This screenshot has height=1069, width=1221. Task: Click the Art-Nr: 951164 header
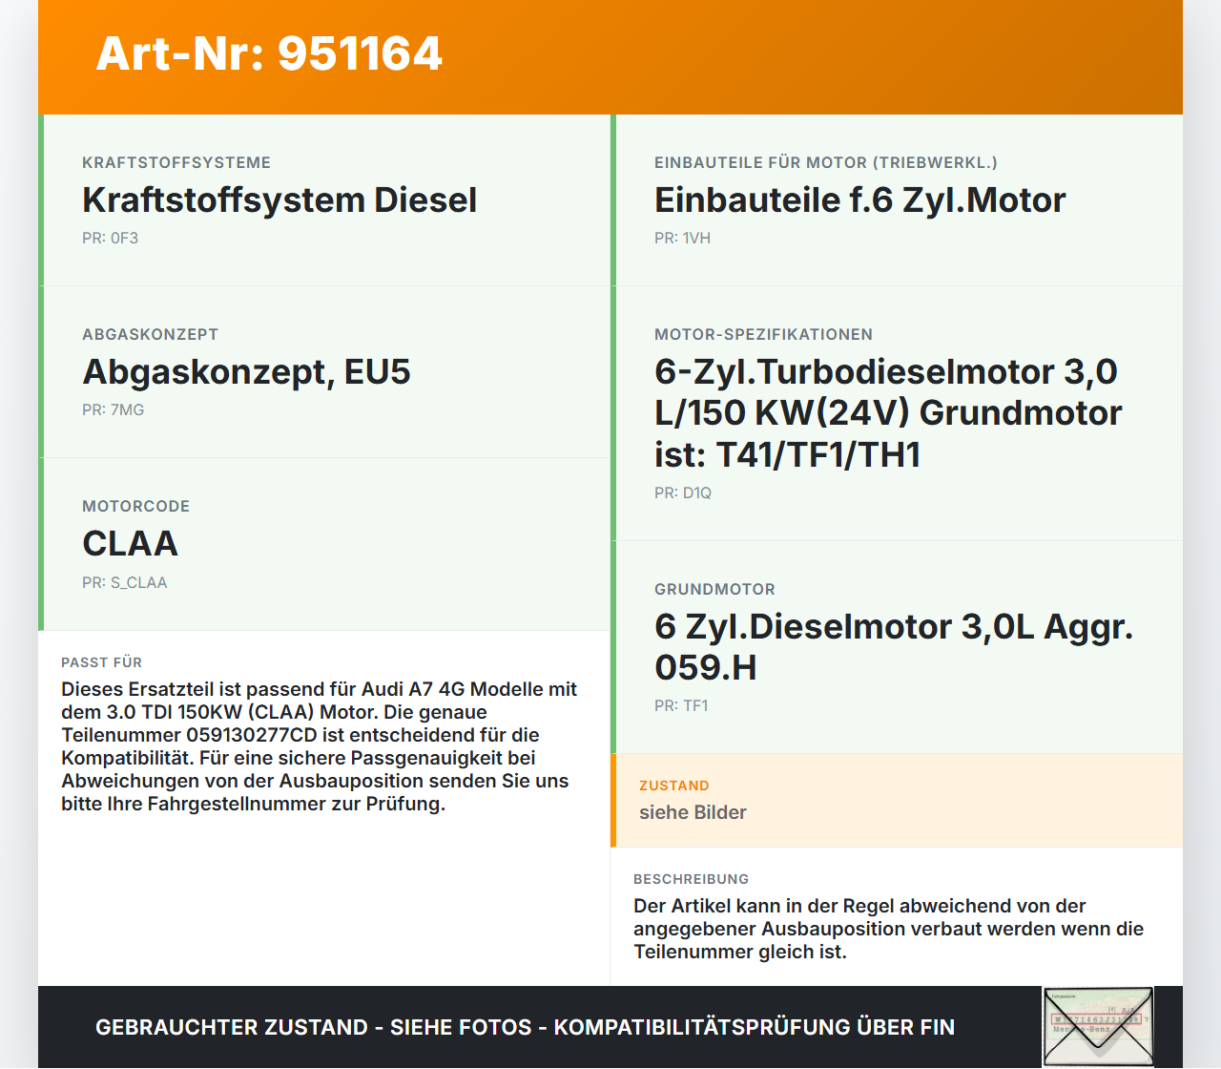click(270, 55)
